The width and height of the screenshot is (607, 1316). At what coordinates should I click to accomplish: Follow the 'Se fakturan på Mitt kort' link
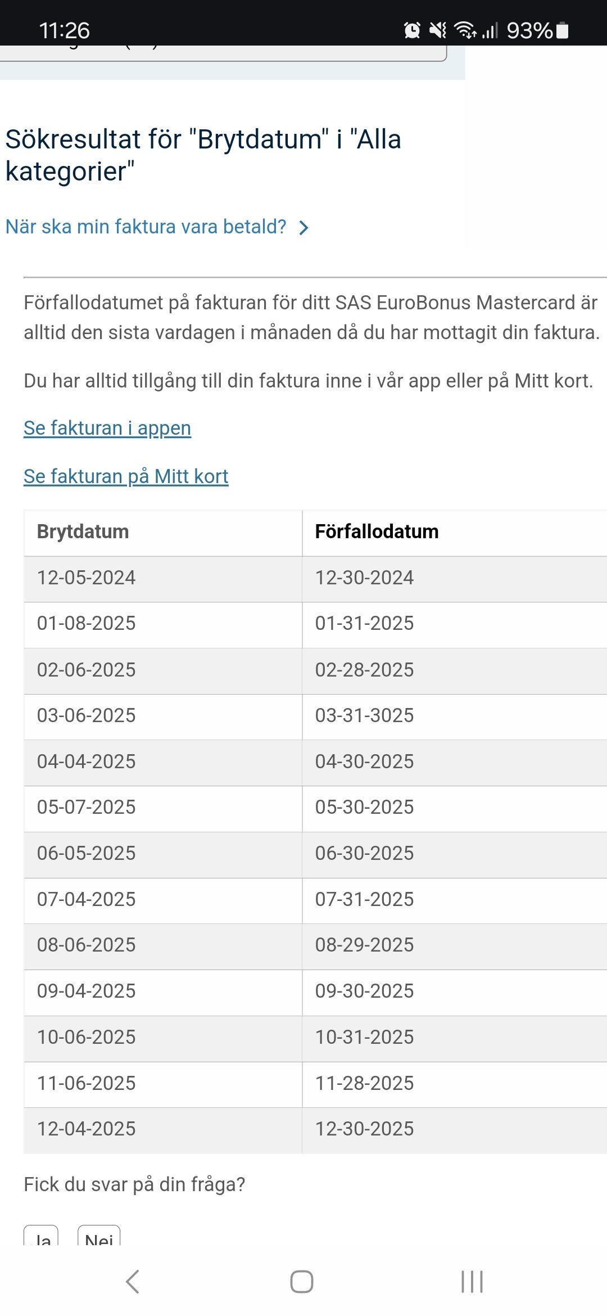click(126, 476)
